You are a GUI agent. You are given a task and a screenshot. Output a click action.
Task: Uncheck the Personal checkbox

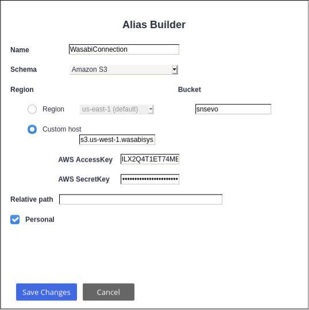[15, 219]
